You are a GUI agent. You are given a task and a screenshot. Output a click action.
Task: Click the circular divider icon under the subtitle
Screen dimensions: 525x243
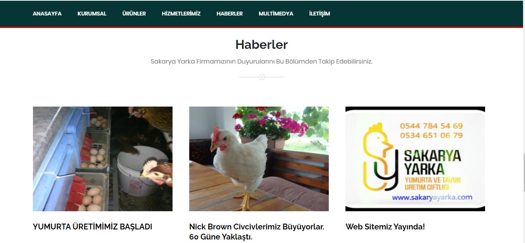pyautogui.click(x=262, y=77)
